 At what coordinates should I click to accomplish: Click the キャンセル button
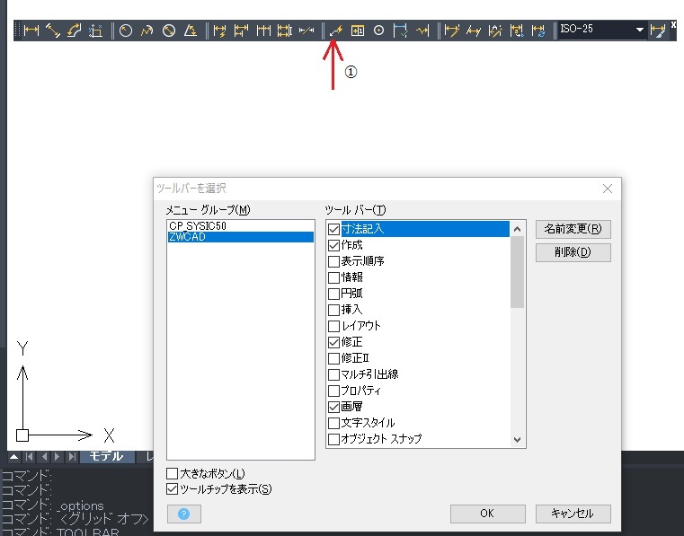[573, 514]
